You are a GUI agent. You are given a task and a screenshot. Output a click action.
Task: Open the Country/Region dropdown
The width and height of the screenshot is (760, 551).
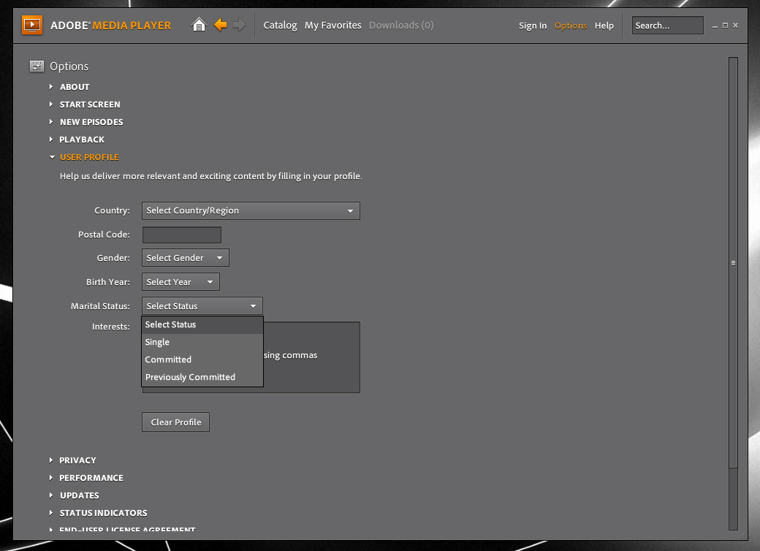tap(251, 210)
